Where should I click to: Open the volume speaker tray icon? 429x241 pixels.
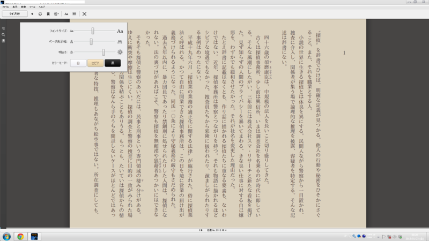pyautogui.click(x=395, y=237)
